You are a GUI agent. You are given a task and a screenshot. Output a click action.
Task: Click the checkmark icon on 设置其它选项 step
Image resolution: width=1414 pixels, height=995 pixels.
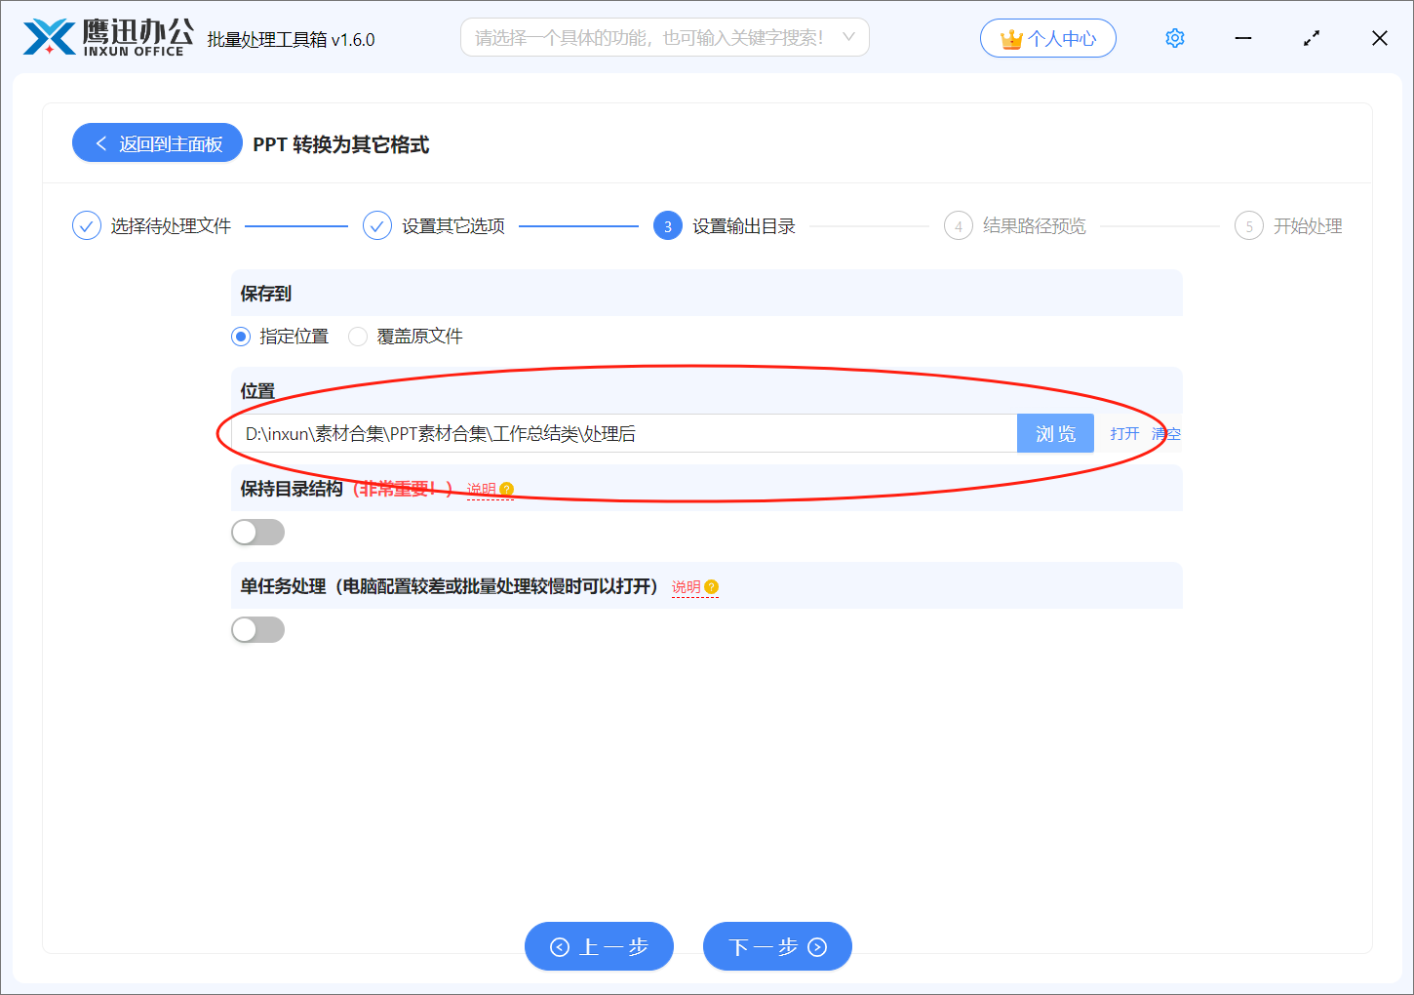[377, 225]
